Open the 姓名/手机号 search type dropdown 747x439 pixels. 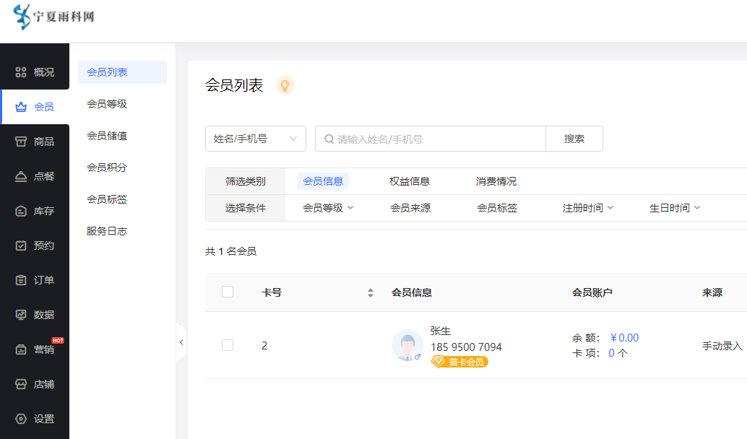[x=255, y=139]
